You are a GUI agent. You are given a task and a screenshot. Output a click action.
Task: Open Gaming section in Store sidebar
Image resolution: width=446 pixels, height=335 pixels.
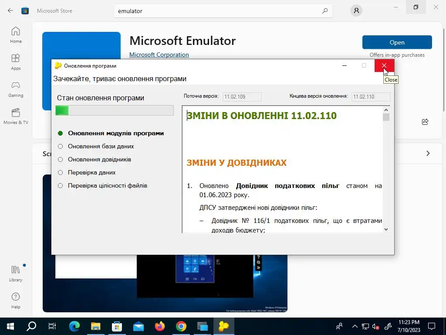point(16,89)
